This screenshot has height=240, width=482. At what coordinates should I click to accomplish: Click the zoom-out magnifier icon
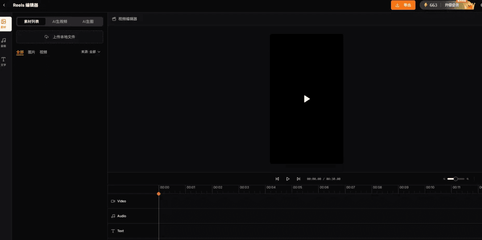click(444, 179)
